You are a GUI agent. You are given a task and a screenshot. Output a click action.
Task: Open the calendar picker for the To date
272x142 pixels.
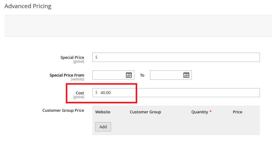[186, 75]
